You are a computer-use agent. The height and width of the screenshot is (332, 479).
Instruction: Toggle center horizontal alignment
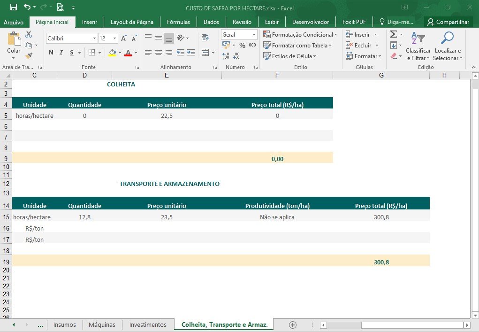coord(158,53)
